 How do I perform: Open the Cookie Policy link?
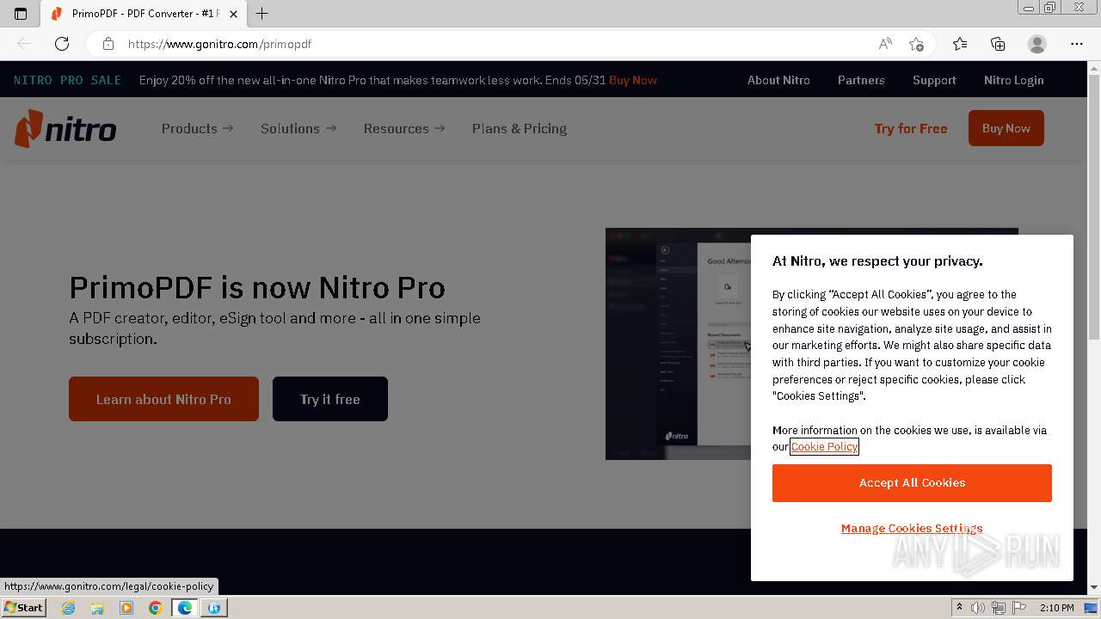pos(824,446)
